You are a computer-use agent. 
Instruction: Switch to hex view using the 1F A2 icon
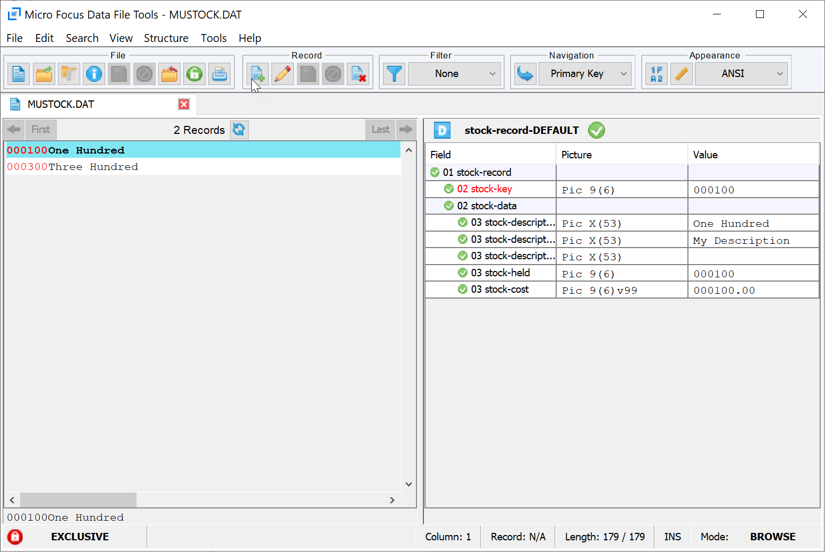point(656,74)
